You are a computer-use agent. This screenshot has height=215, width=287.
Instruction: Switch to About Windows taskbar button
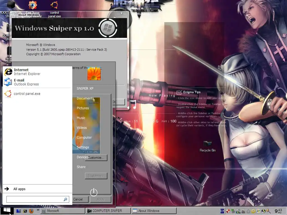154,211
